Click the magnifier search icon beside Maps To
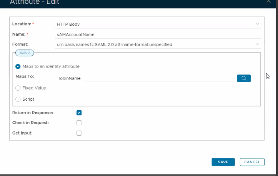This screenshot has width=278, height=176. click(x=244, y=78)
